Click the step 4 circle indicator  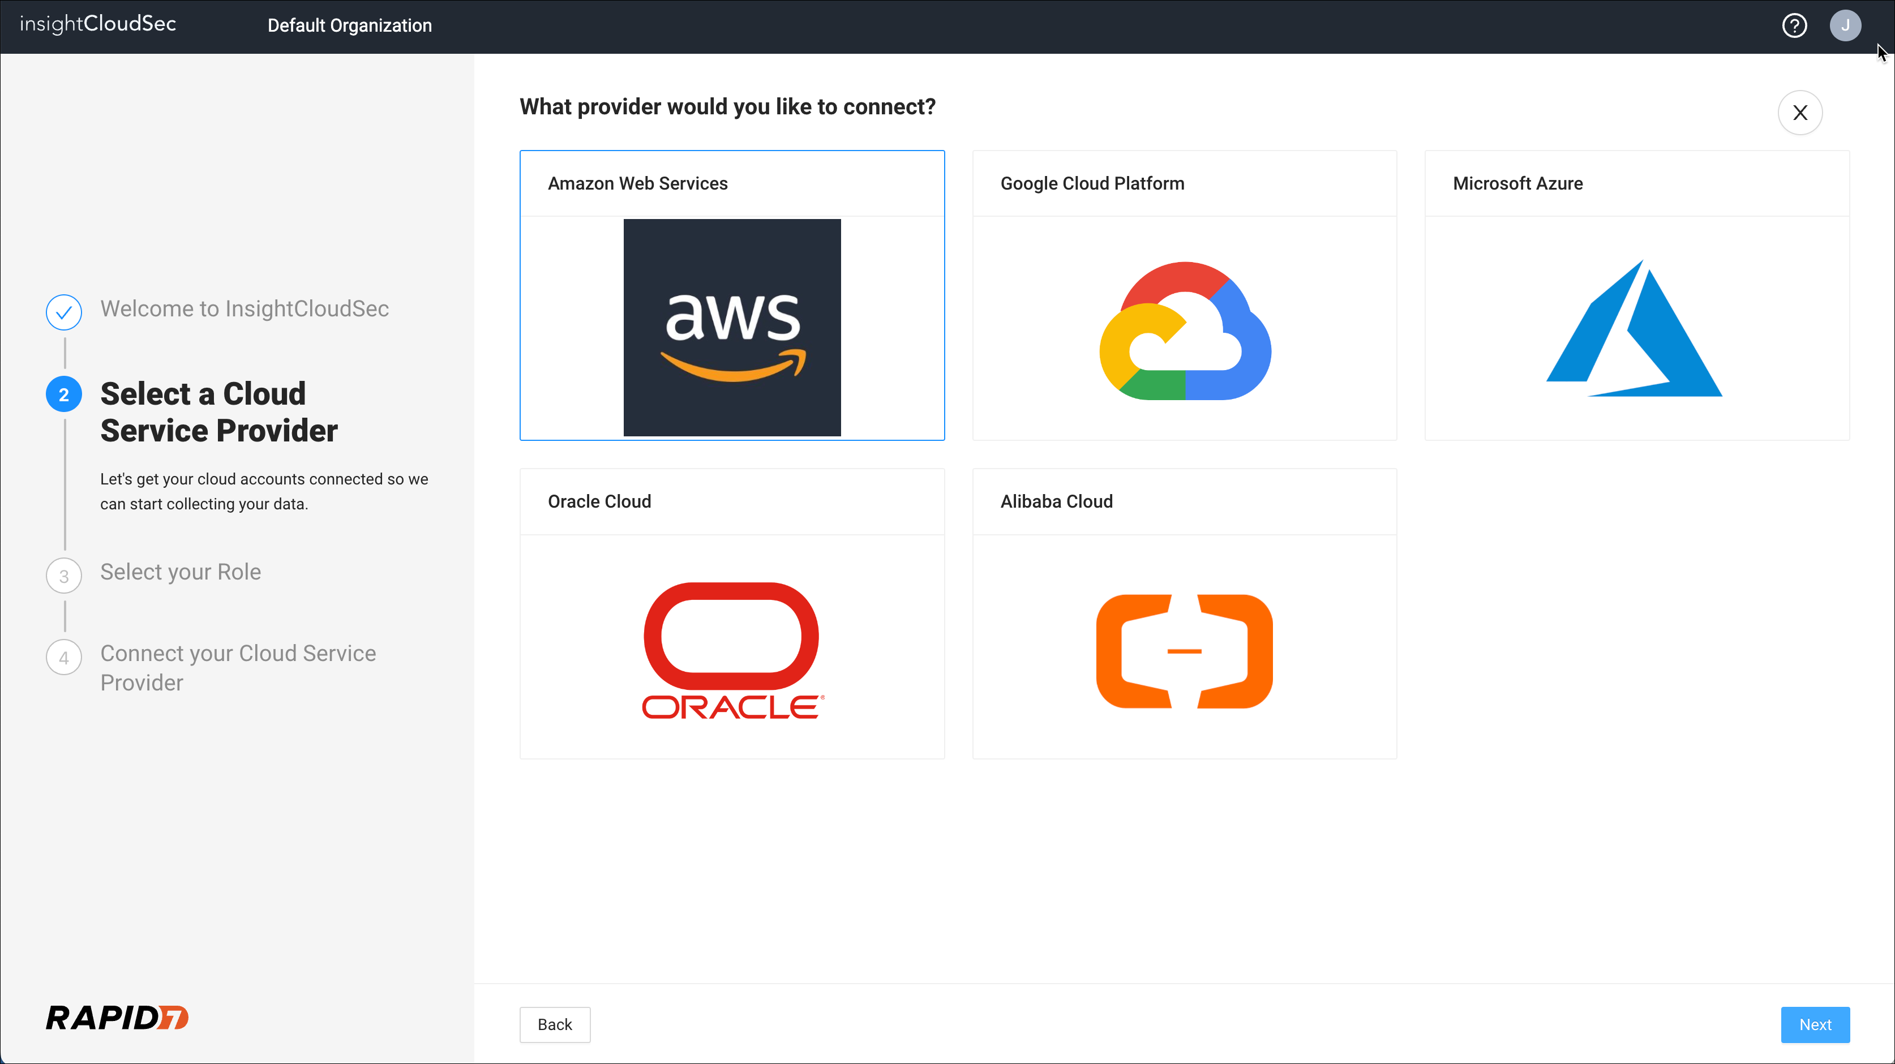[x=64, y=657]
